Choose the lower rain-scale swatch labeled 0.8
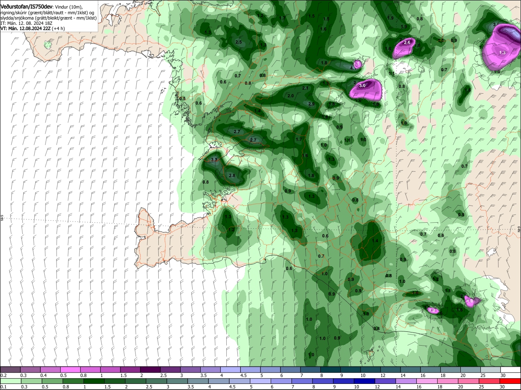This screenshot has width=521, height=390. (72, 381)
